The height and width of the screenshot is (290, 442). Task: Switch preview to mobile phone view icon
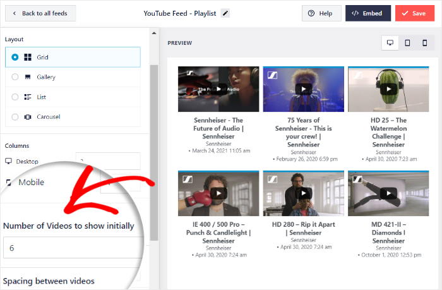click(x=425, y=43)
